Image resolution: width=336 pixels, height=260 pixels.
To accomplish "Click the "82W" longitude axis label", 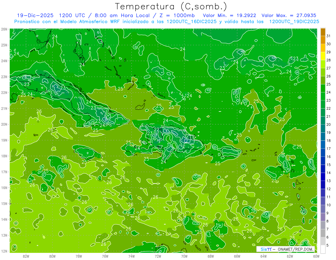I will (x=26, y=256).
